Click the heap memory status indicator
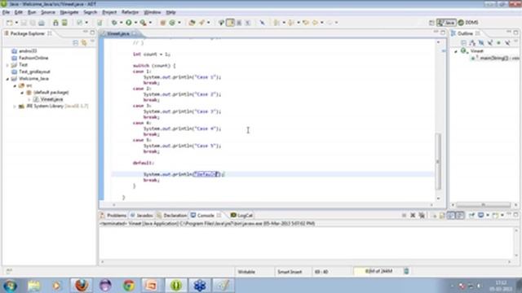Screen dimensions: 522x293 click(x=378, y=271)
